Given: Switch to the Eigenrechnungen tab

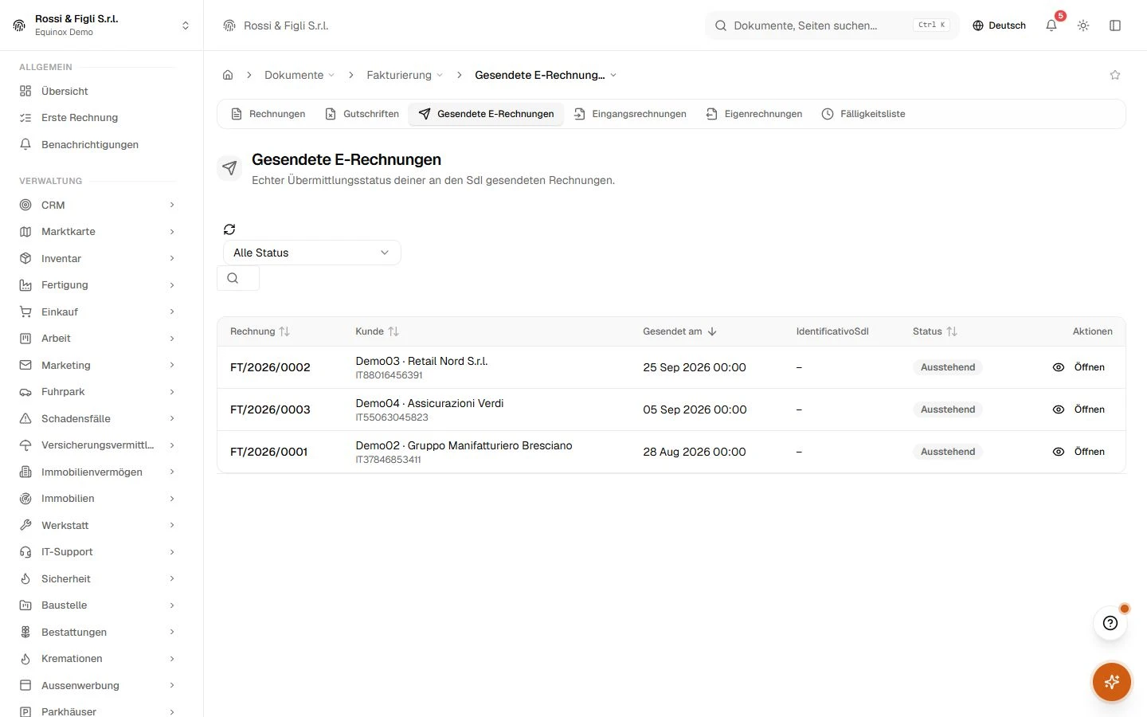Looking at the screenshot, I should 754,114.
